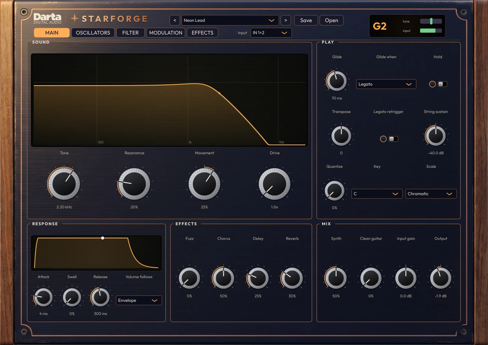488x345 pixels.
Task: Click the Clean guitar knob
Action: click(x=371, y=278)
